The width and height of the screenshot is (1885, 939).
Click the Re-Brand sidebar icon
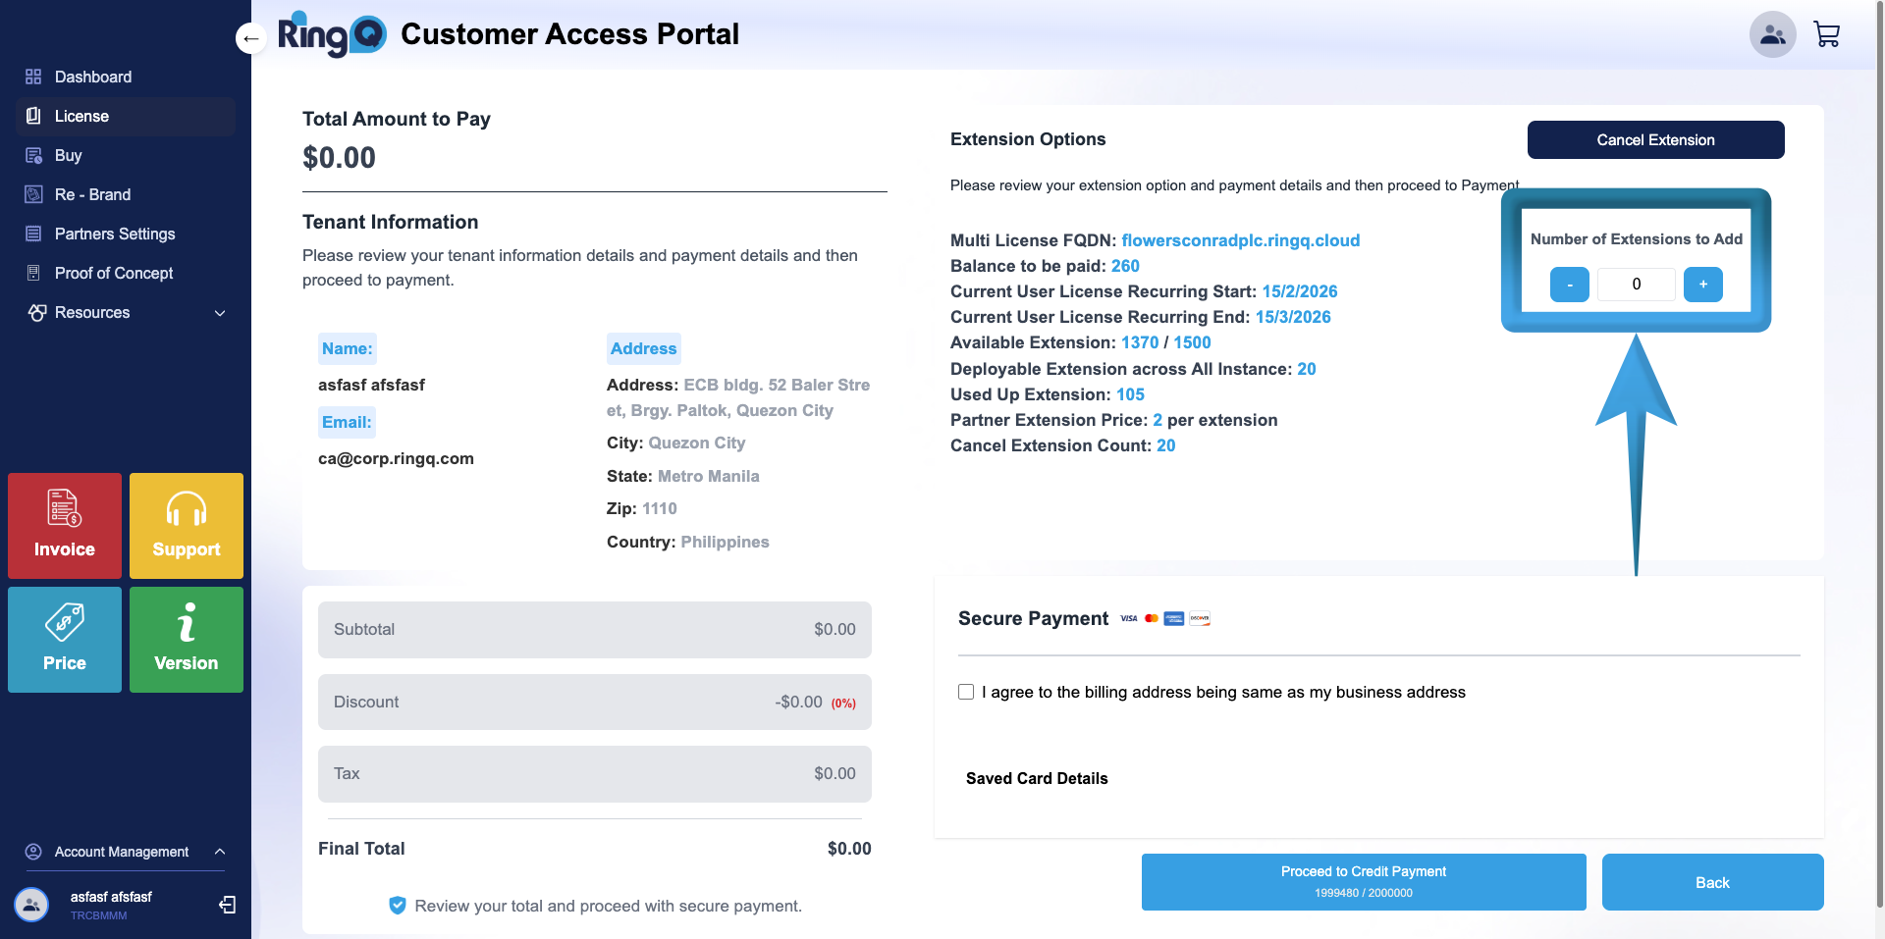click(x=33, y=194)
